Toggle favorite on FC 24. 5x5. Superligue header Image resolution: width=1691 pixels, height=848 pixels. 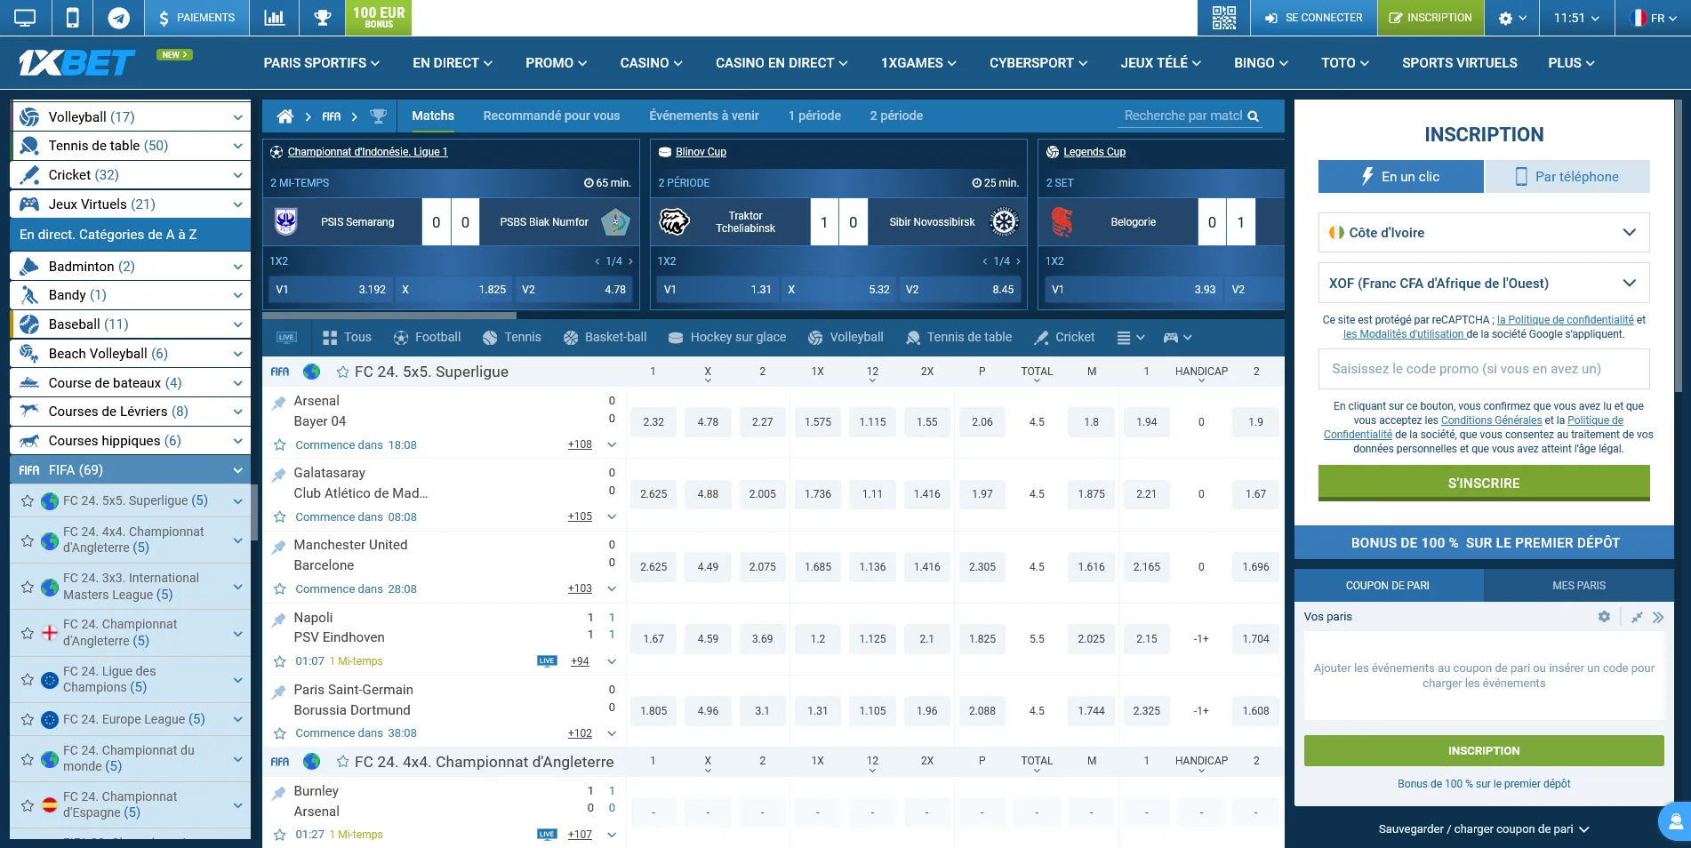tap(342, 372)
